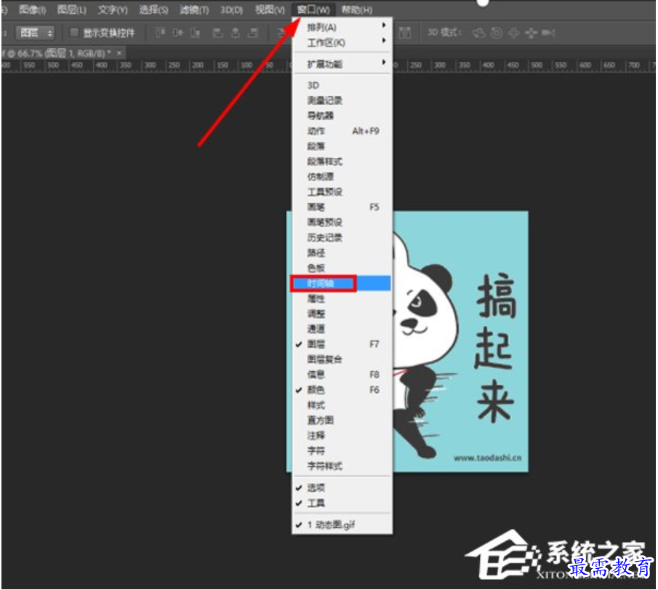This screenshot has width=658, height=590.
Task: Choose 信息 F8 entry
Action: coord(342,375)
